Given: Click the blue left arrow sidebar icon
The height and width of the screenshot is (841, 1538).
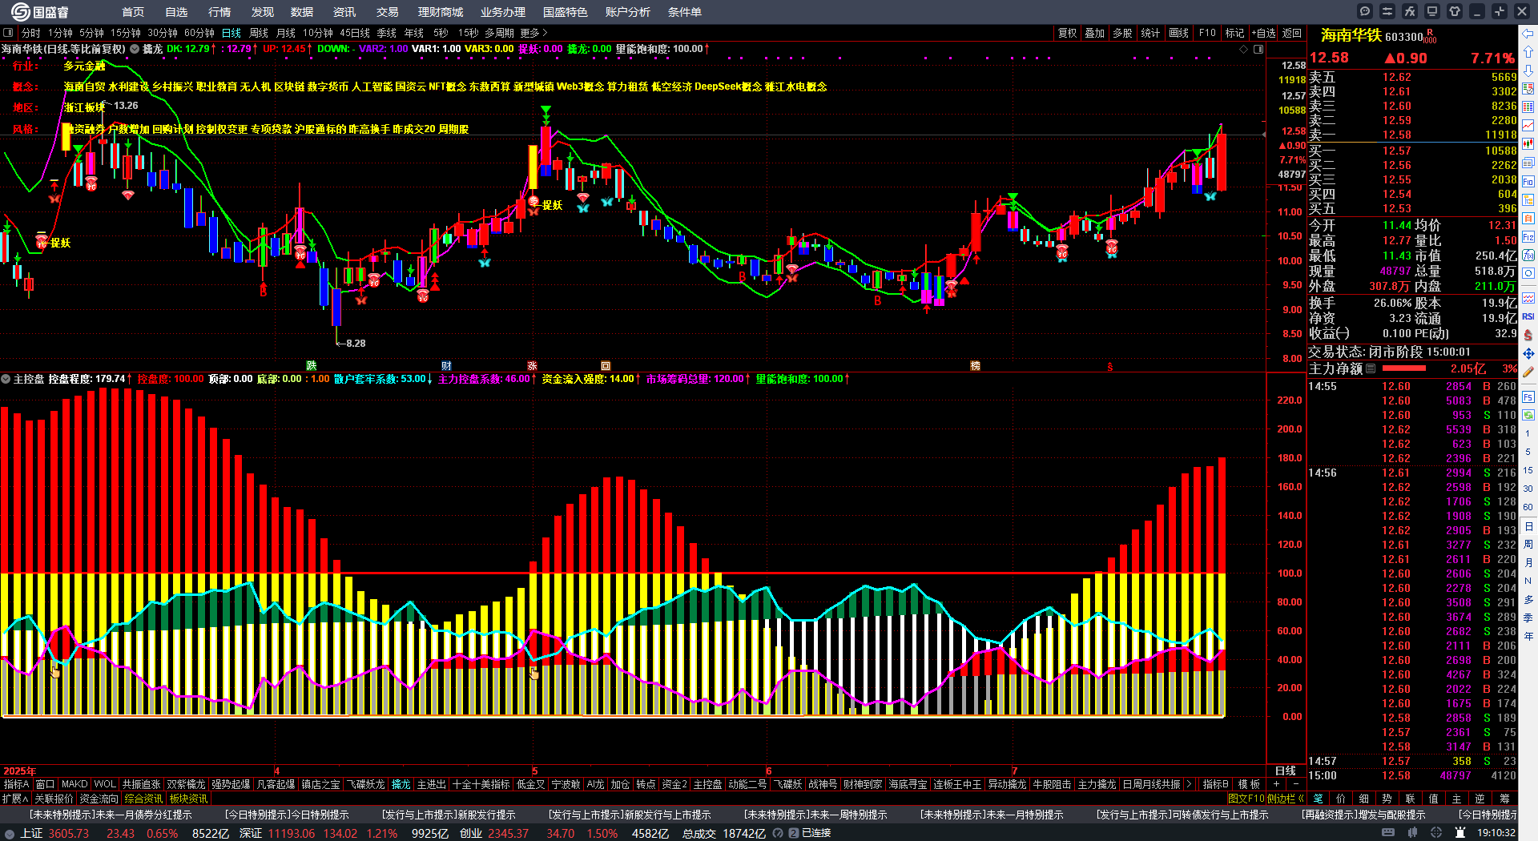Looking at the screenshot, I should (x=1528, y=33).
